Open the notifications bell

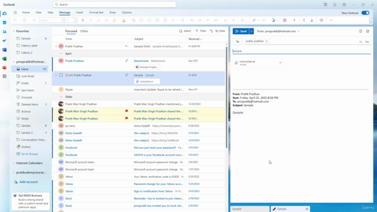pos(335,5)
